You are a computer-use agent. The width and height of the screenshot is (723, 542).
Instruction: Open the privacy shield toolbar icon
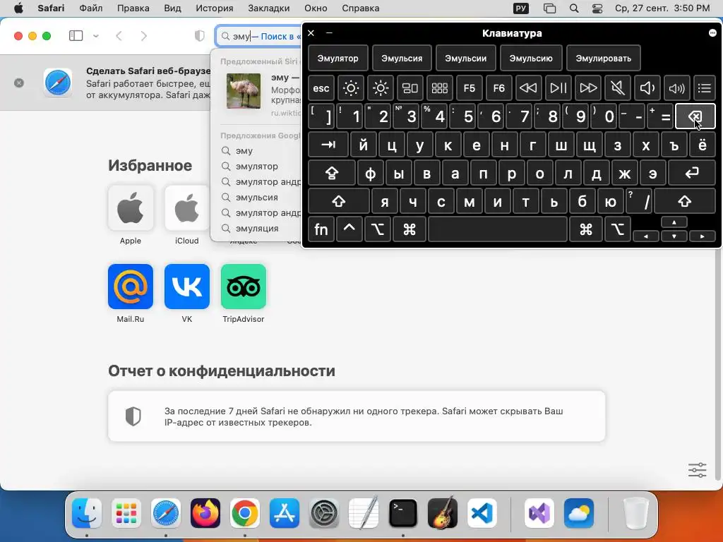tap(200, 36)
